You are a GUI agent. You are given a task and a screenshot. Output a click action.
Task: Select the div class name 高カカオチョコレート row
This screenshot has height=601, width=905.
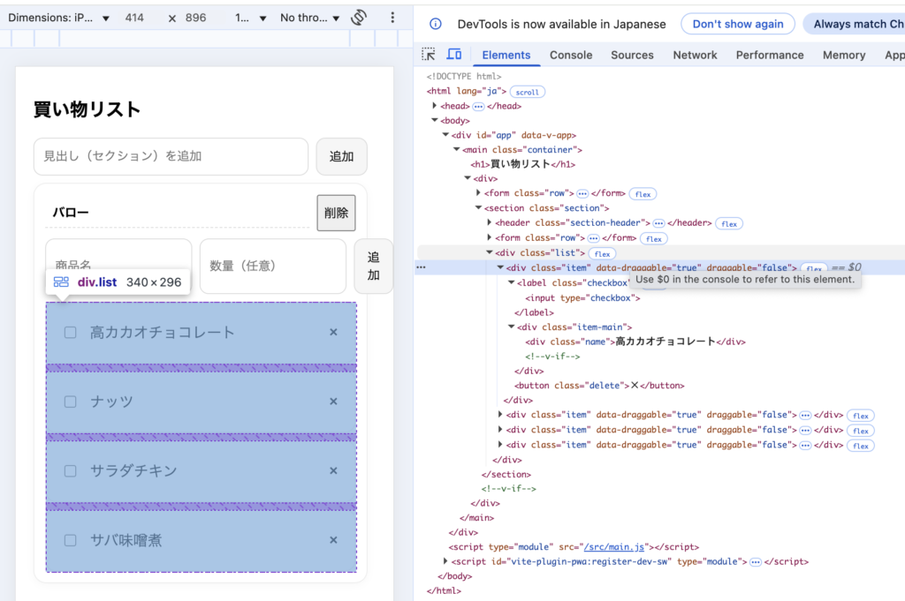(635, 342)
